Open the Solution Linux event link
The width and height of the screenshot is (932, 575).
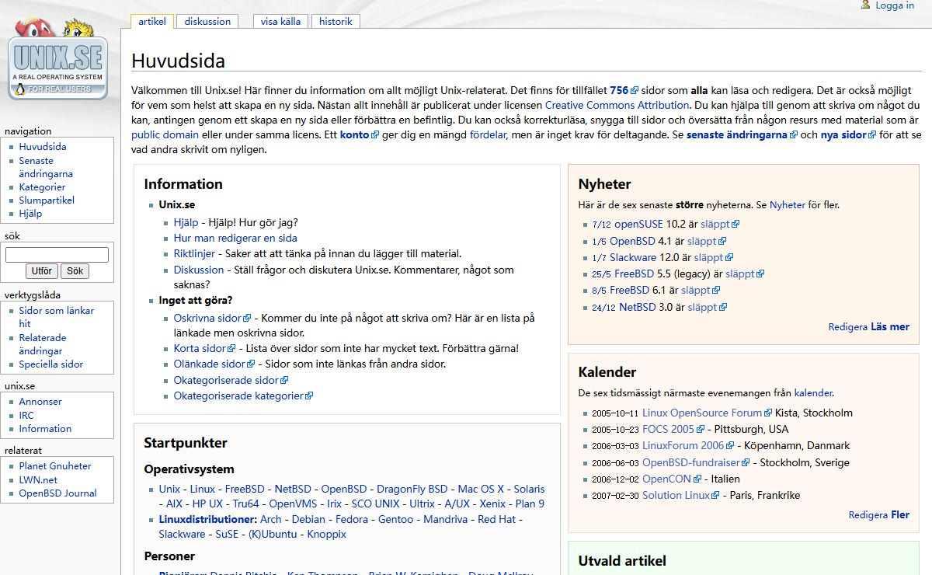pyautogui.click(x=681, y=495)
